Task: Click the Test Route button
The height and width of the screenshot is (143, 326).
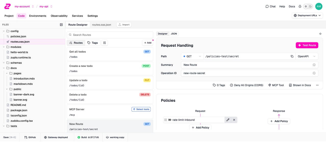Action: point(307,45)
